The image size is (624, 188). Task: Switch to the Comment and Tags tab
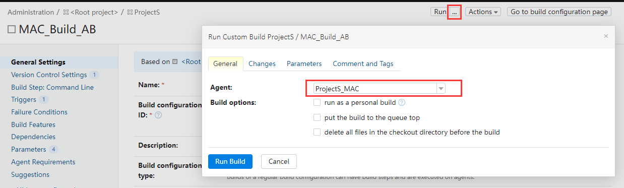pos(363,64)
